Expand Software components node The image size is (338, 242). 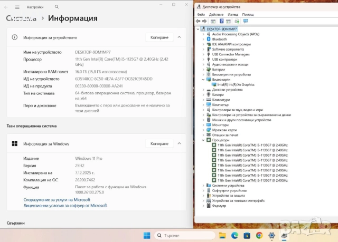coord(203,49)
